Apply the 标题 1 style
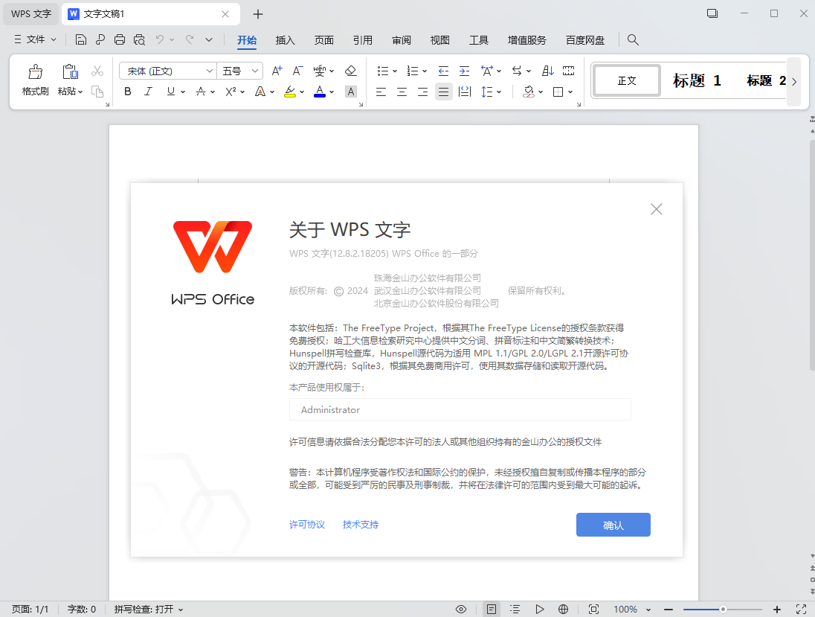Screen dimensions: 815x617 click(697, 80)
